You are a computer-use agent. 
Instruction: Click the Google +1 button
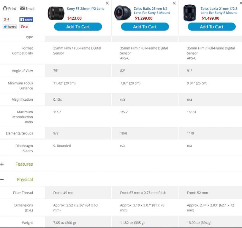[7, 19]
